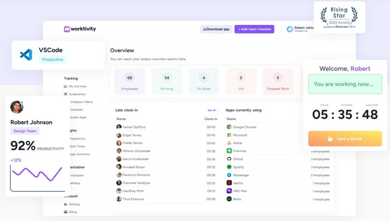Viewport: 390px width, 221px height.
Task: Click Alfonzo Schuessler's avatar
Action: [x=119, y=151]
